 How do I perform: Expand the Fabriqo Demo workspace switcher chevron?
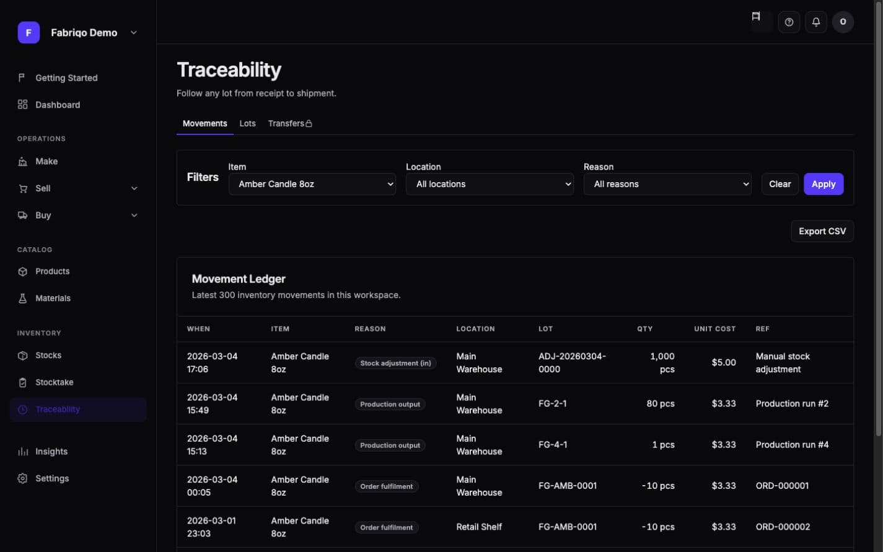[133, 33]
